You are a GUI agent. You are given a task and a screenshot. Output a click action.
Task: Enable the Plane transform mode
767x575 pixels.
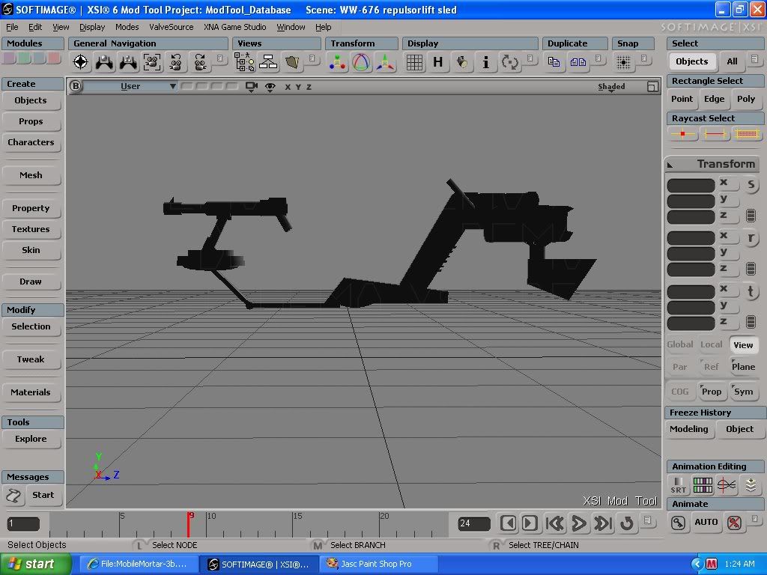tap(743, 367)
